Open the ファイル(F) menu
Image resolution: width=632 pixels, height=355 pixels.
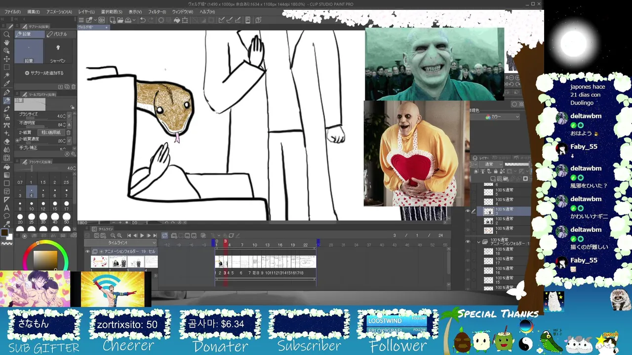tap(12, 12)
